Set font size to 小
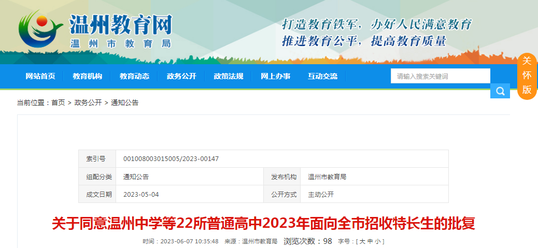The image size is (538, 248). click(x=377, y=241)
